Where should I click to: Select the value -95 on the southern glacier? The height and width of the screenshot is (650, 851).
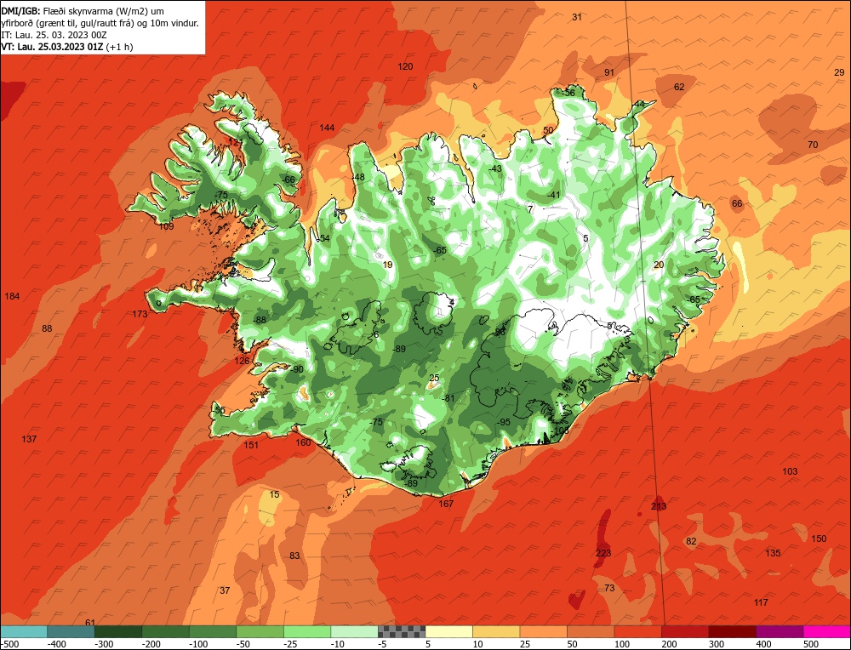point(504,422)
